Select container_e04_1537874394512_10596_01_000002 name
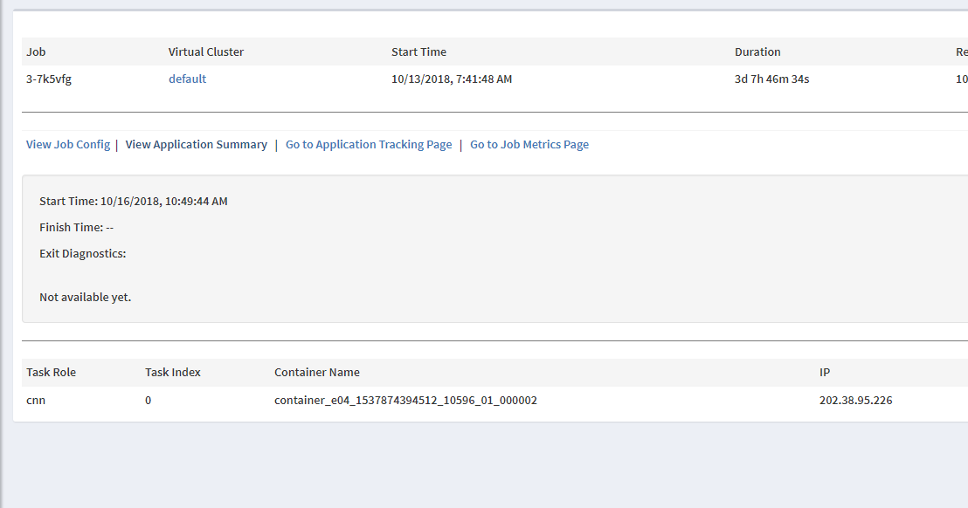968x508 pixels. tap(405, 400)
